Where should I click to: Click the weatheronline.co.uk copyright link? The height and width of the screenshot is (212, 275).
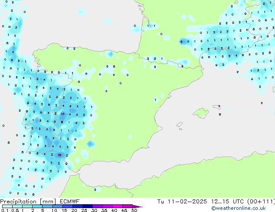[x=244, y=208]
